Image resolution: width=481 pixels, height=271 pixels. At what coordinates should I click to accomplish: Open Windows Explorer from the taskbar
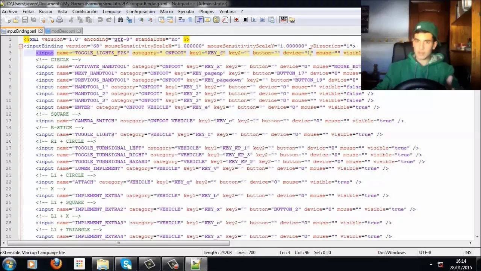[103, 264]
